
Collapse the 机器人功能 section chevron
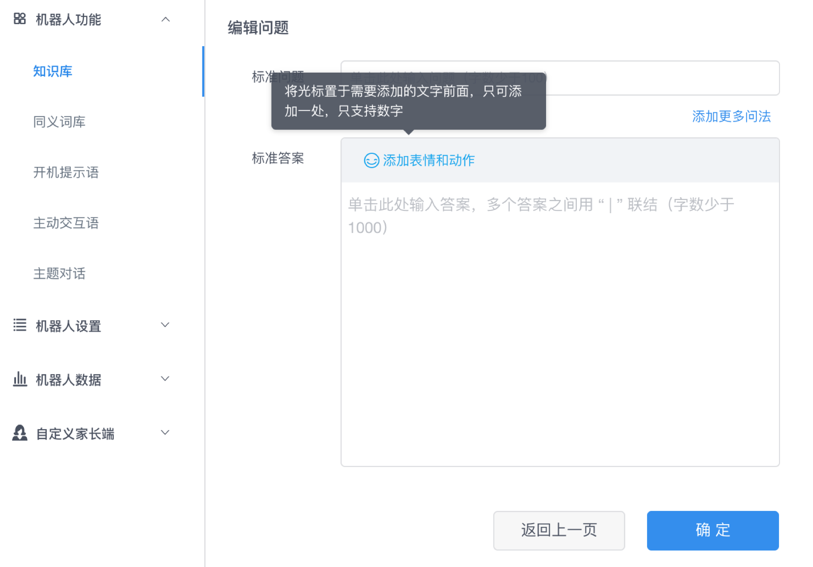[x=166, y=19]
